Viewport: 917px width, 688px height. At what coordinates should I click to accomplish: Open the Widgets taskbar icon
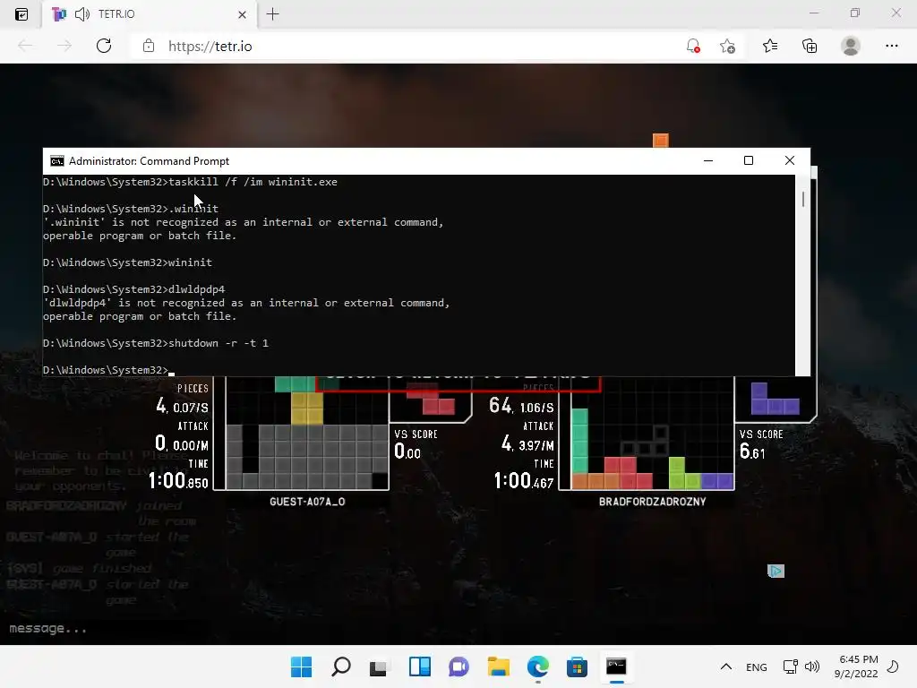420,666
